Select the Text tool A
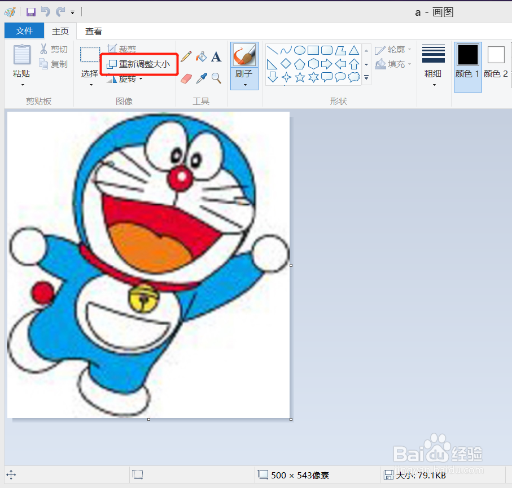This screenshot has width=512, height=488. (x=216, y=57)
